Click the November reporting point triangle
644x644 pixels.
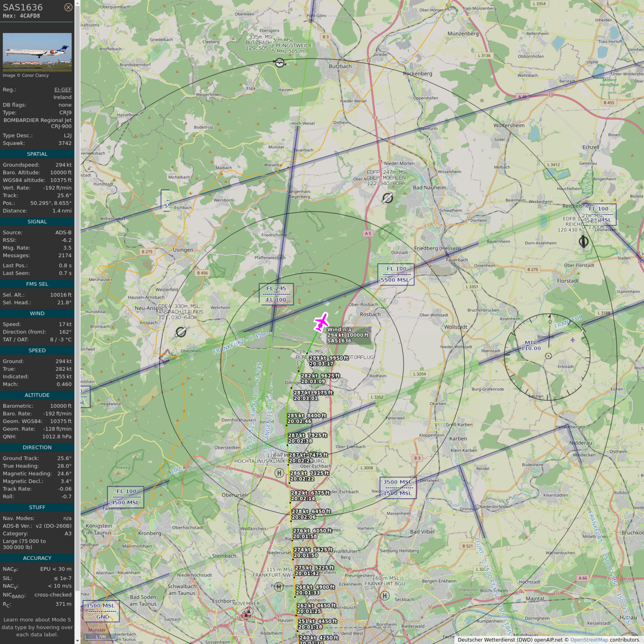click(246, 615)
